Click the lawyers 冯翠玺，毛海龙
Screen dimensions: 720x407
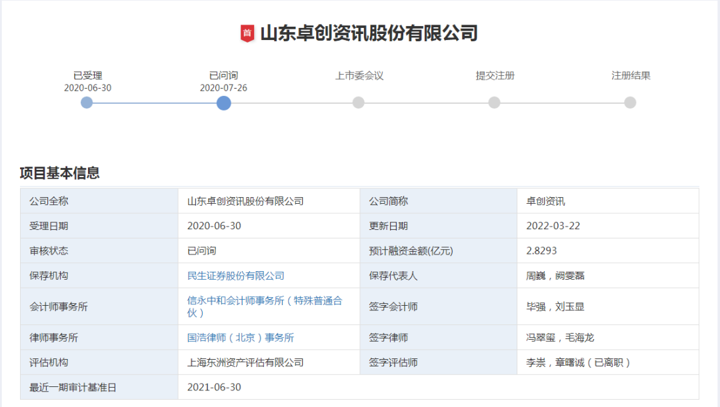pyautogui.click(x=560, y=338)
